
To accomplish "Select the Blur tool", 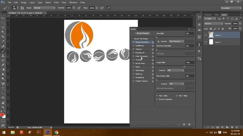I will click(x=3, y=74).
